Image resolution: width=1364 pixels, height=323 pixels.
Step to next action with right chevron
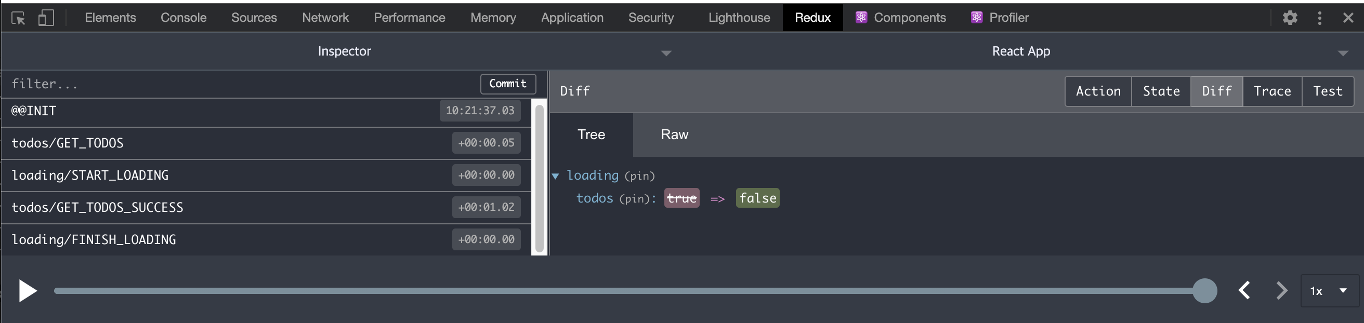(1281, 290)
